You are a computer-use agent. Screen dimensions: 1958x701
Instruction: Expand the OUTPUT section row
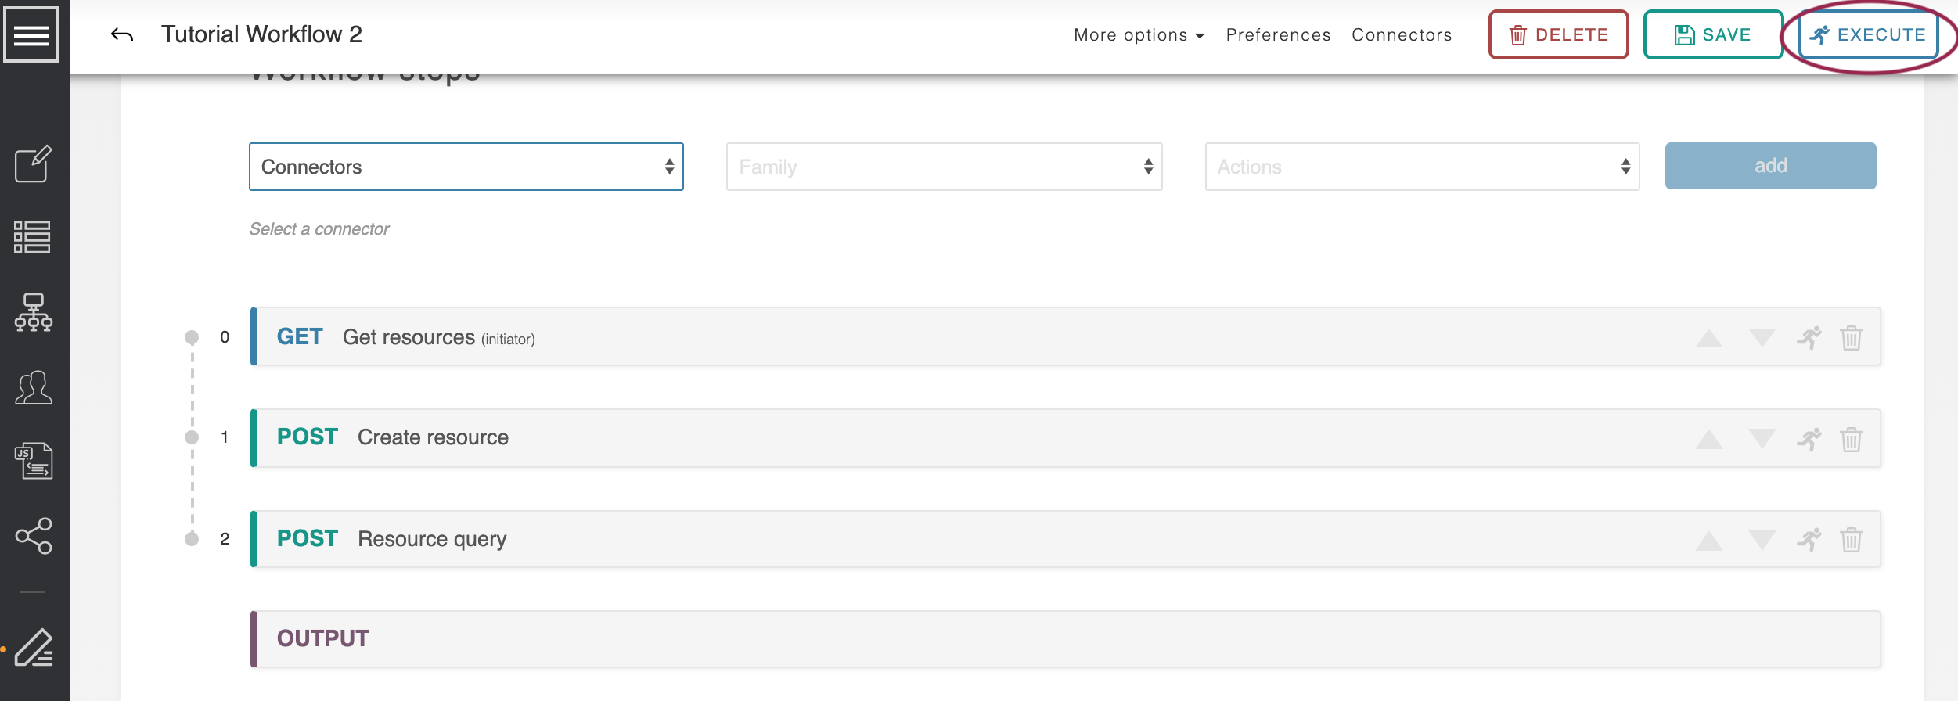(x=1064, y=639)
